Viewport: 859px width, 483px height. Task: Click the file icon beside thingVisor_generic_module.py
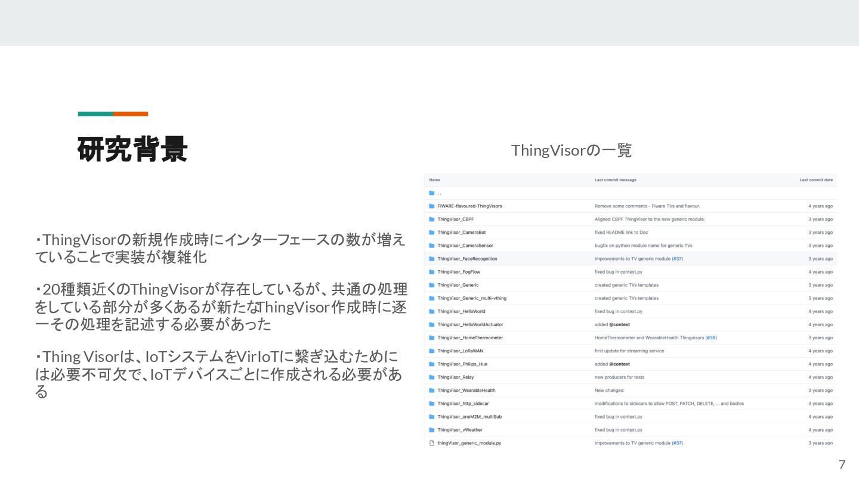point(431,443)
